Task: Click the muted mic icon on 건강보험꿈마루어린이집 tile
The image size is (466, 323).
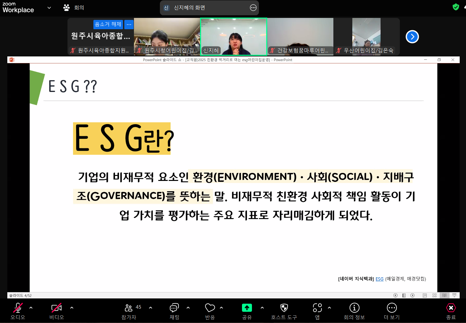Action: coord(272,50)
